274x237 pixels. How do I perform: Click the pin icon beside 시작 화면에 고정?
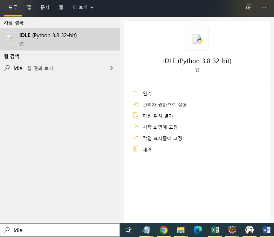(136, 126)
